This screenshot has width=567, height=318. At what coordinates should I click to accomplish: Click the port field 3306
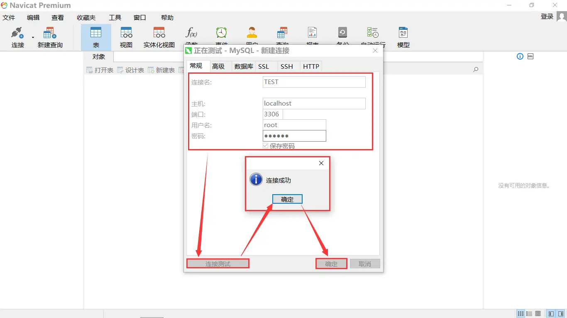point(273,114)
